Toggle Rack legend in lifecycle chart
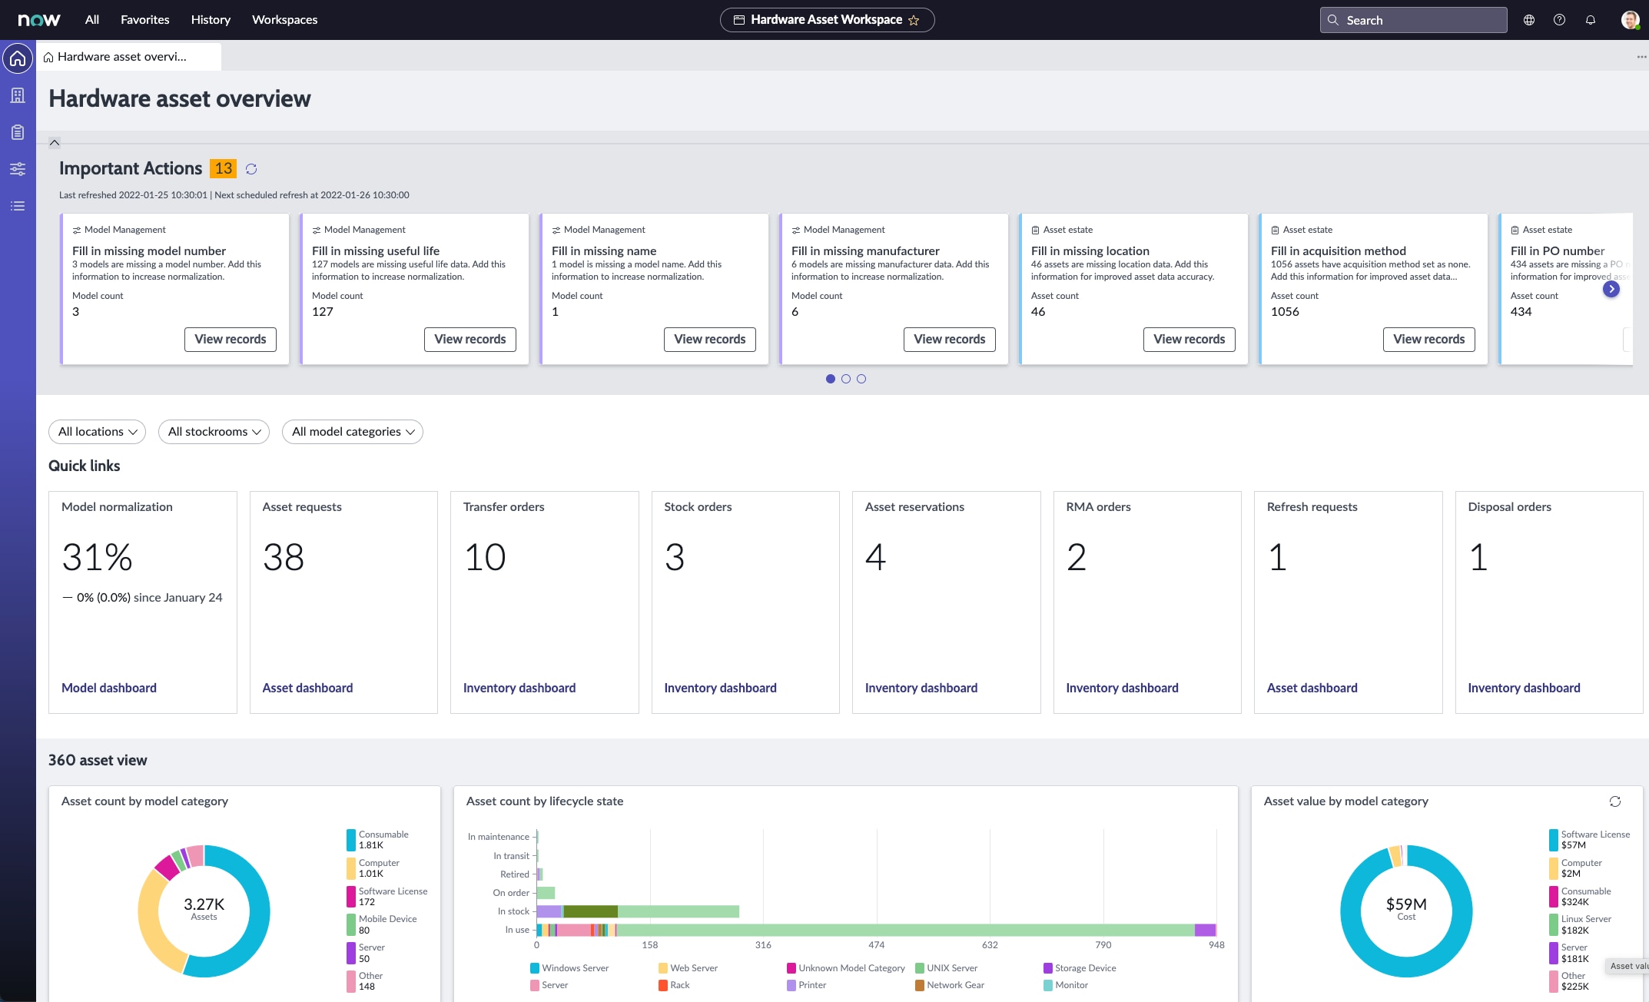This screenshot has height=1002, width=1649. point(674,985)
